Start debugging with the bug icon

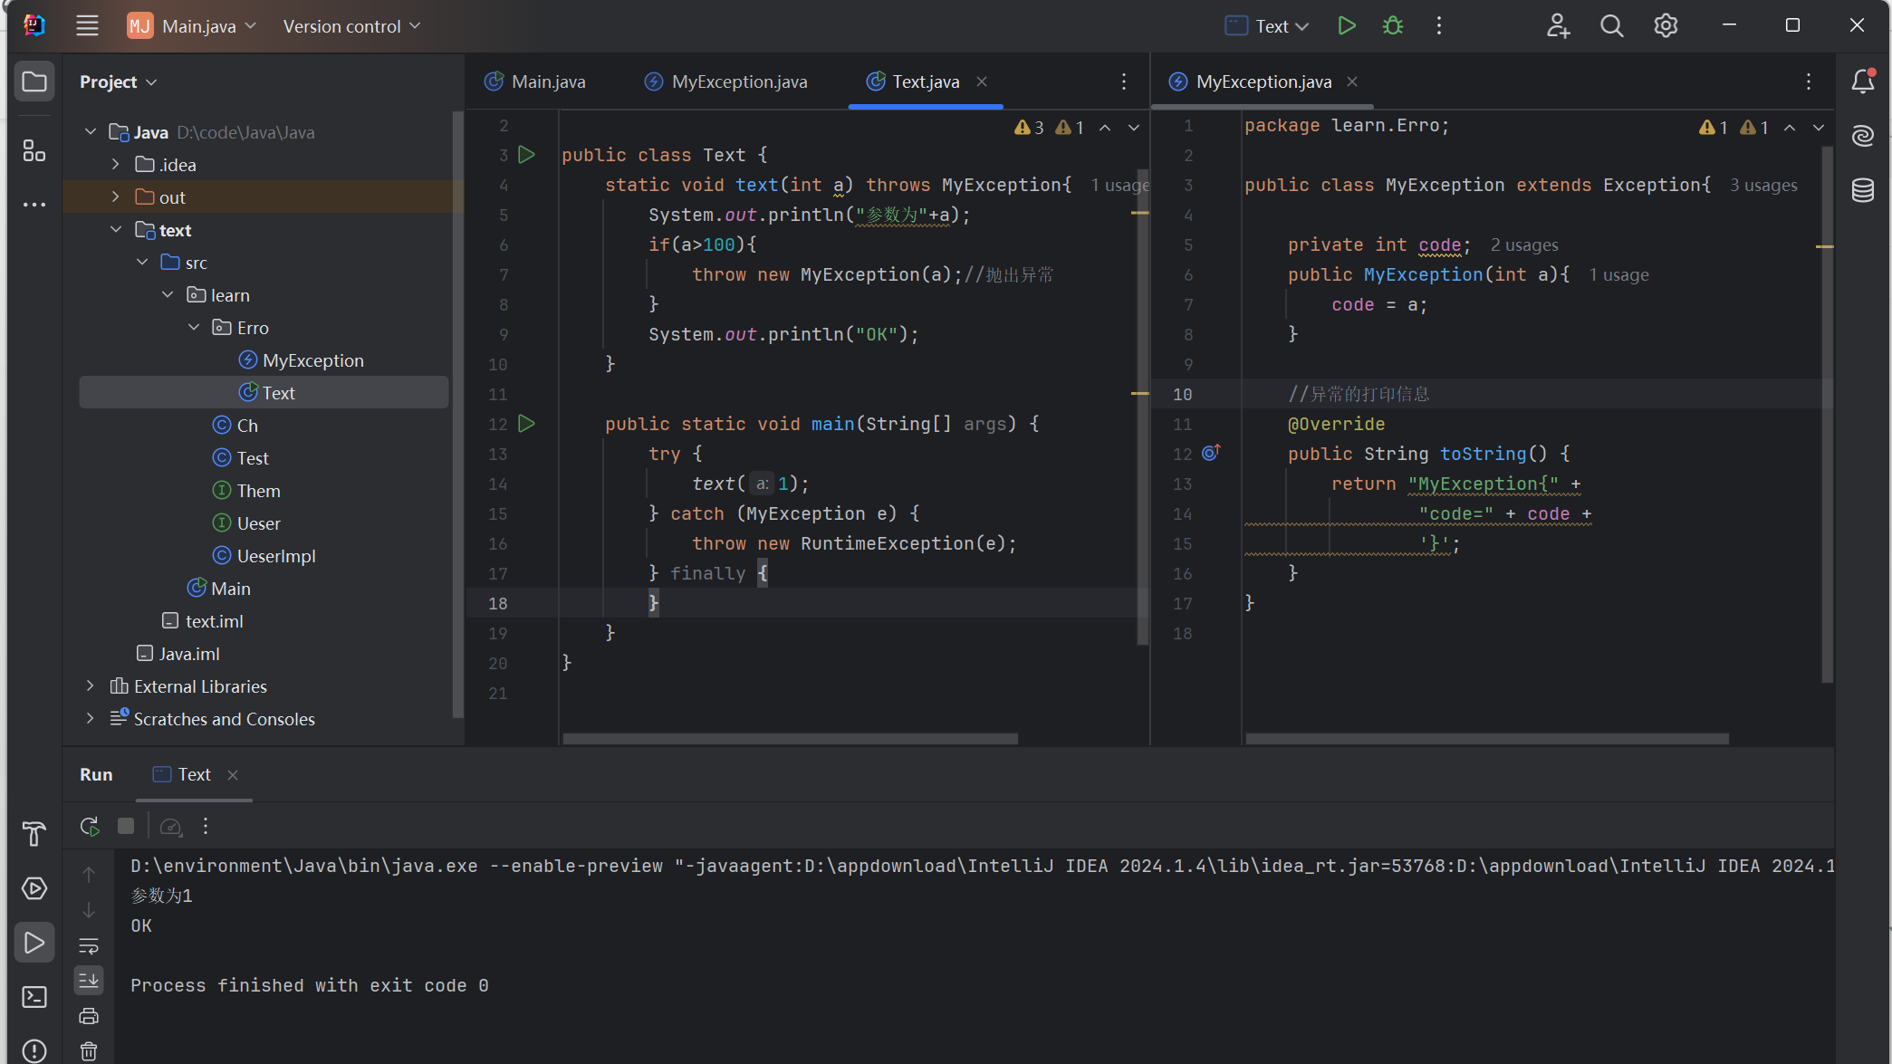(x=1393, y=25)
